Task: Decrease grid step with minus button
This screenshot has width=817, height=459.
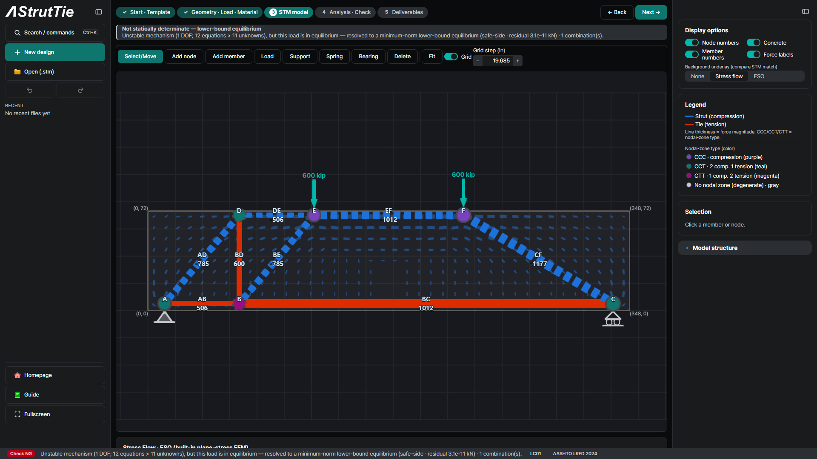Action: click(478, 61)
